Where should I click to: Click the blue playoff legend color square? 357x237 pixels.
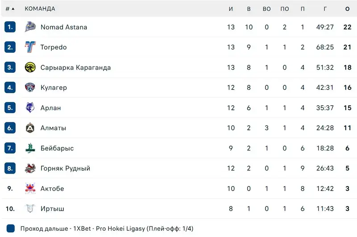click(11, 229)
